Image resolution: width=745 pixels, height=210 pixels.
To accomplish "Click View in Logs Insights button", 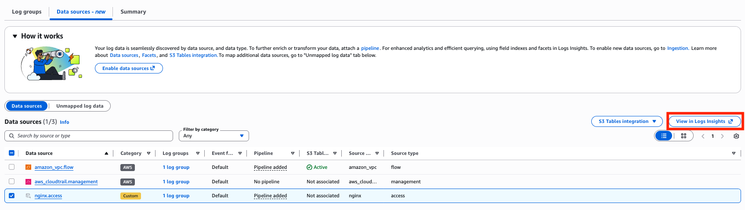I will point(704,121).
